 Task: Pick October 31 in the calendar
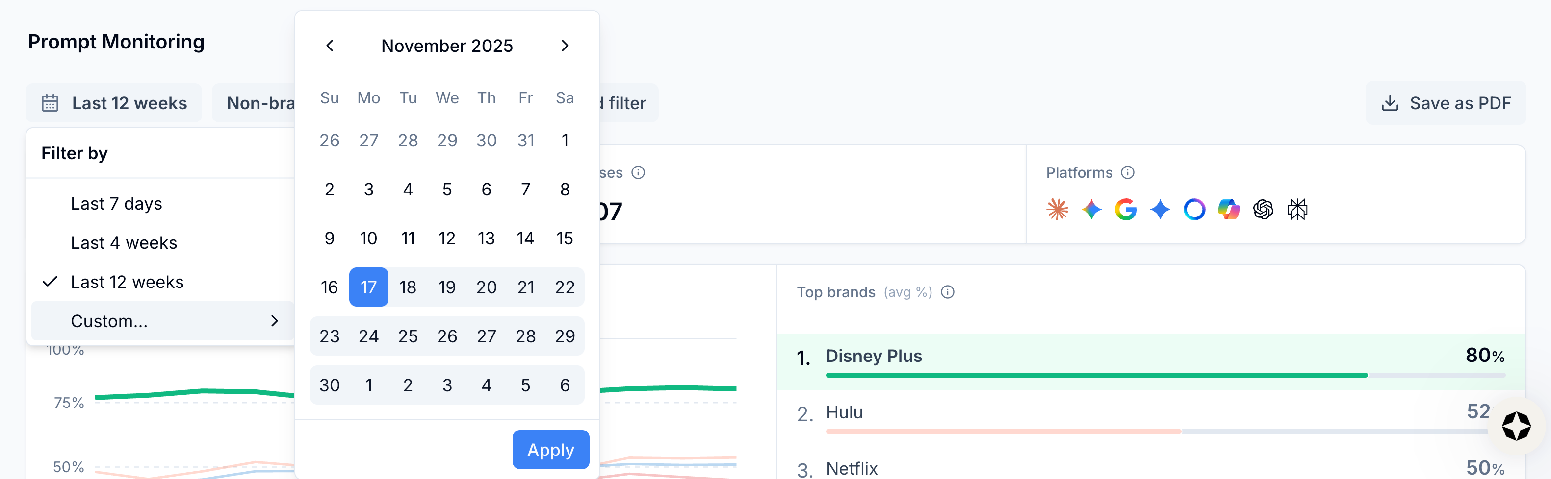[526, 141]
